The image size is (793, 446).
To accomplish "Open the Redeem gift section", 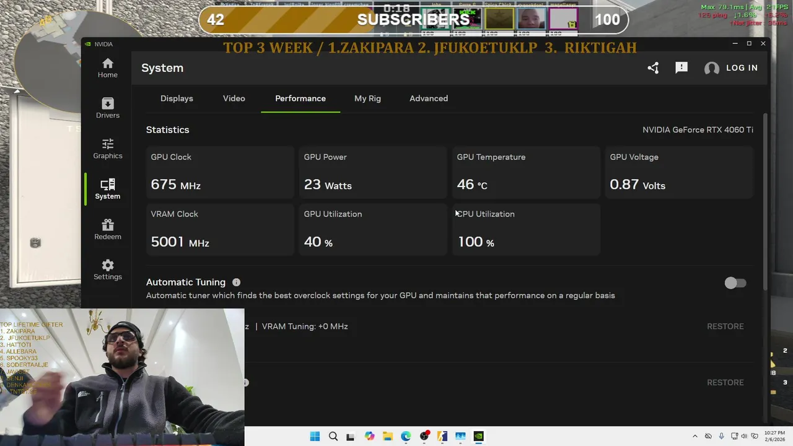I will pos(107,229).
